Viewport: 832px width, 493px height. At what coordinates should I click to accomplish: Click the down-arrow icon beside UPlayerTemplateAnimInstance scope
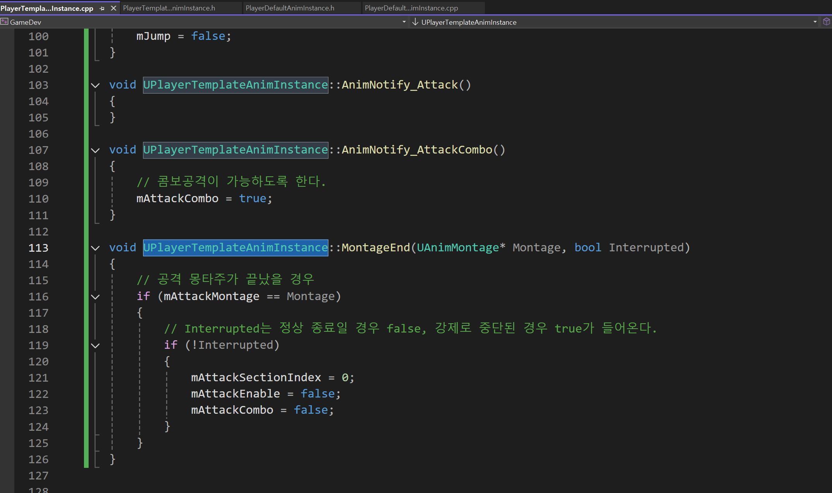pos(415,22)
